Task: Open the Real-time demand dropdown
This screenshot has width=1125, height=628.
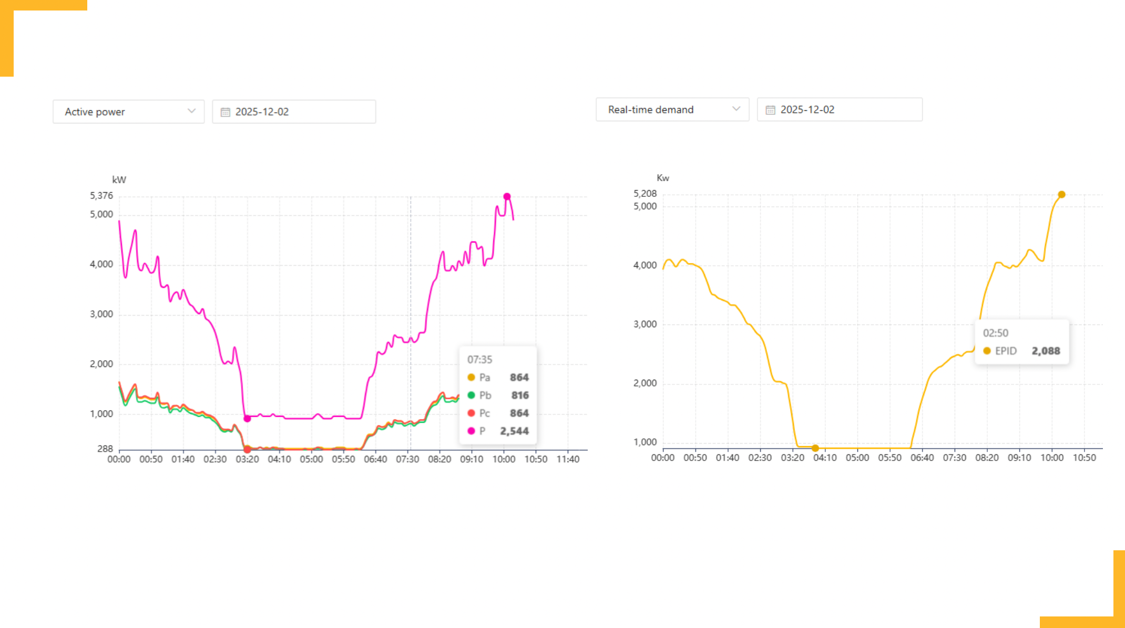Action: pyautogui.click(x=671, y=110)
